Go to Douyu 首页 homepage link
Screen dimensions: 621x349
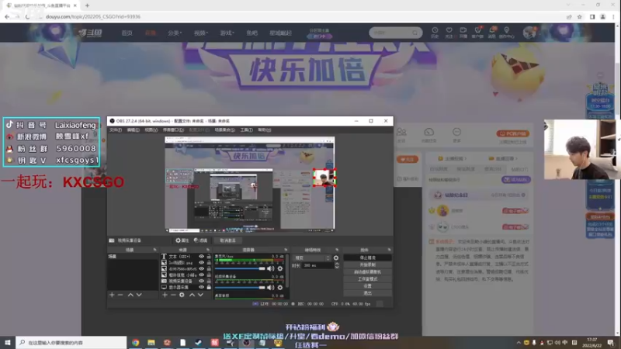pos(127,33)
